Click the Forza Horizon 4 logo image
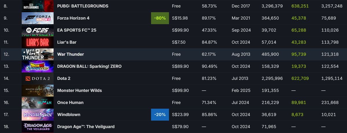This screenshot has height=133, width=347. coord(38,18)
